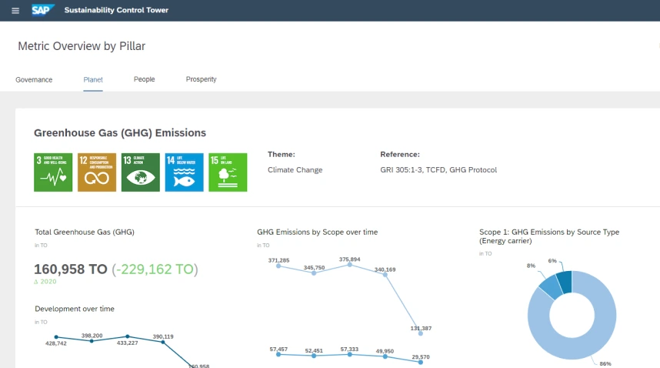Click Sustainability Control Tower title
The image size is (660, 368).
(x=116, y=10)
